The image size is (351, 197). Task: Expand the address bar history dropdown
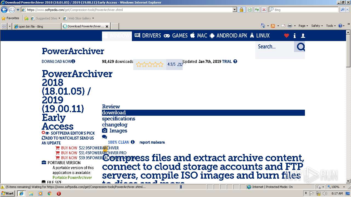pos(234,10)
